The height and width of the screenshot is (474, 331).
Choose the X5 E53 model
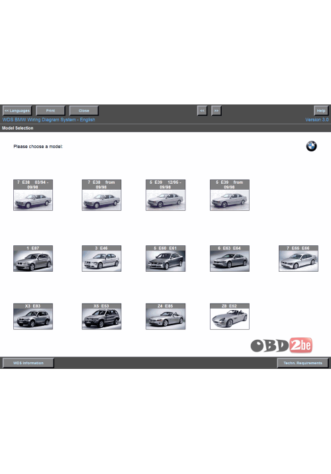(x=101, y=317)
